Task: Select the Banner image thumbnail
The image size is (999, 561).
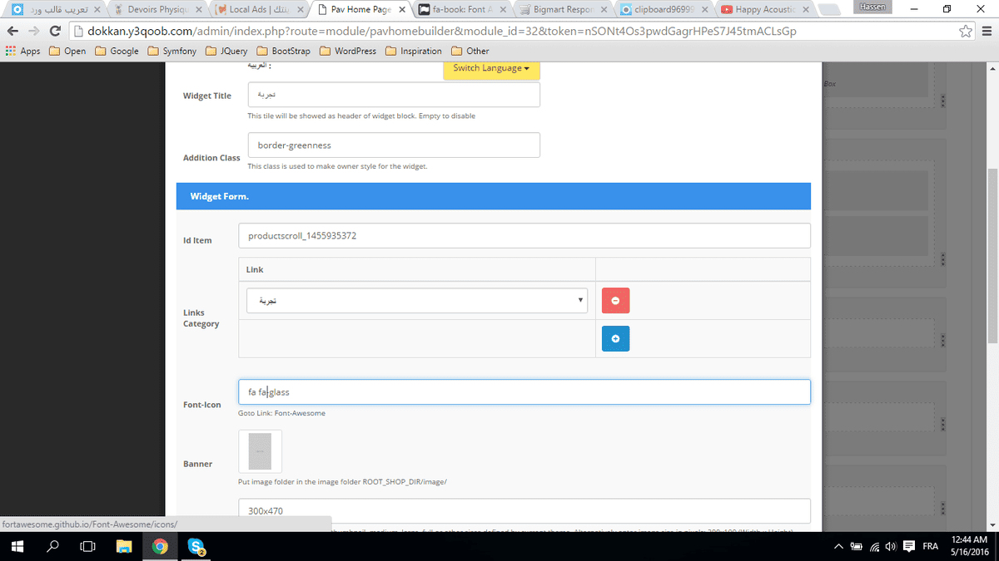Action: (260, 451)
